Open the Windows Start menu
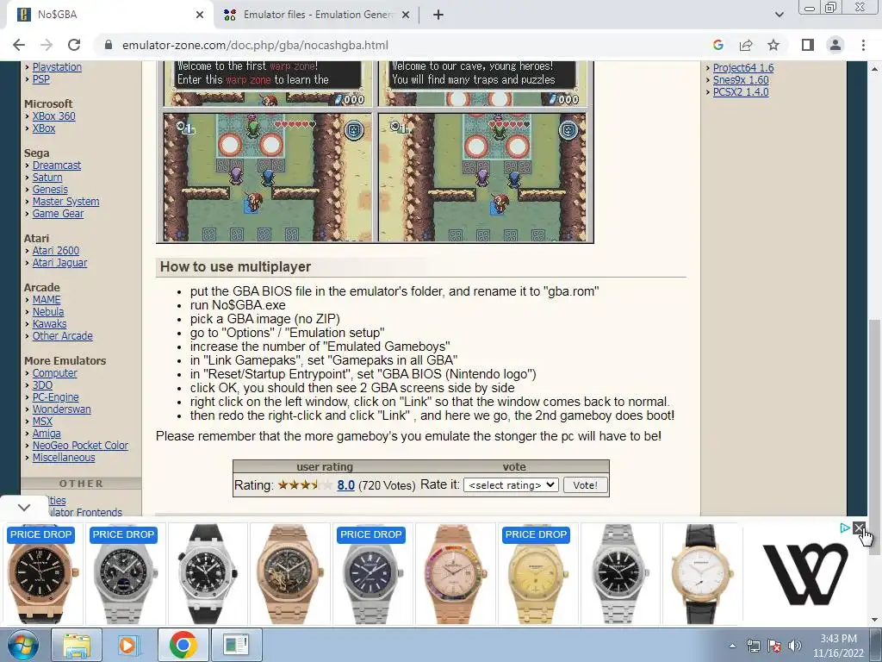This screenshot has width=882, height=662. tap(22, 645)
